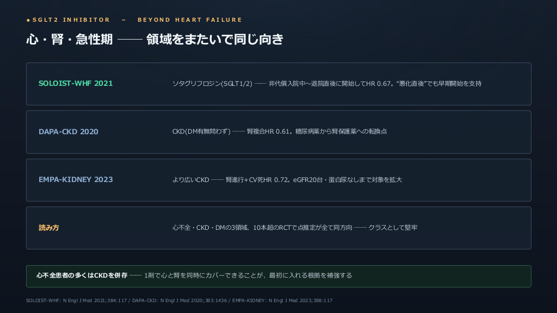Click the green callout box about CKD comorbidity

278,276
